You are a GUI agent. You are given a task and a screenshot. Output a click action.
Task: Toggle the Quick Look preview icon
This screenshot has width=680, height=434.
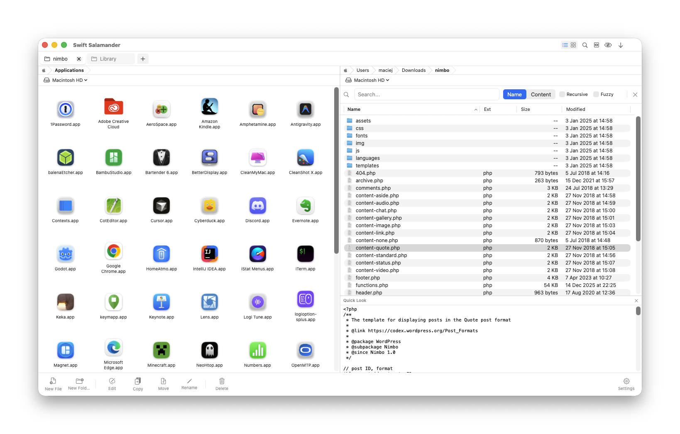[x=597, y=45]
